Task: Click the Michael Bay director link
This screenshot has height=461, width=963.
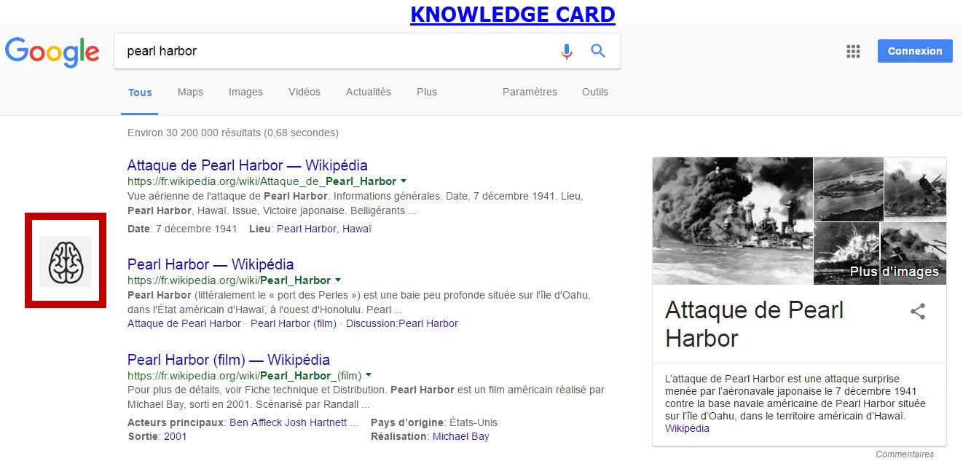Action: 461,436
